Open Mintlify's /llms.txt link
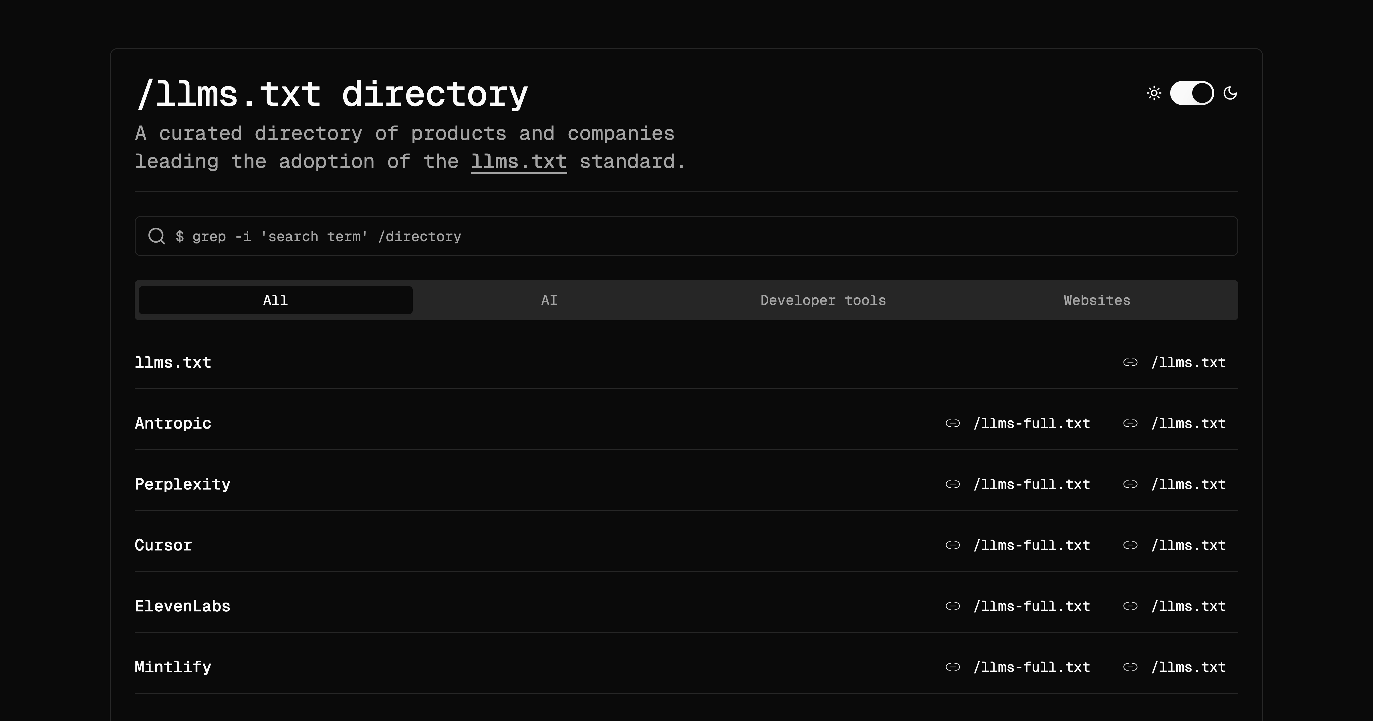 [1188, 667]
